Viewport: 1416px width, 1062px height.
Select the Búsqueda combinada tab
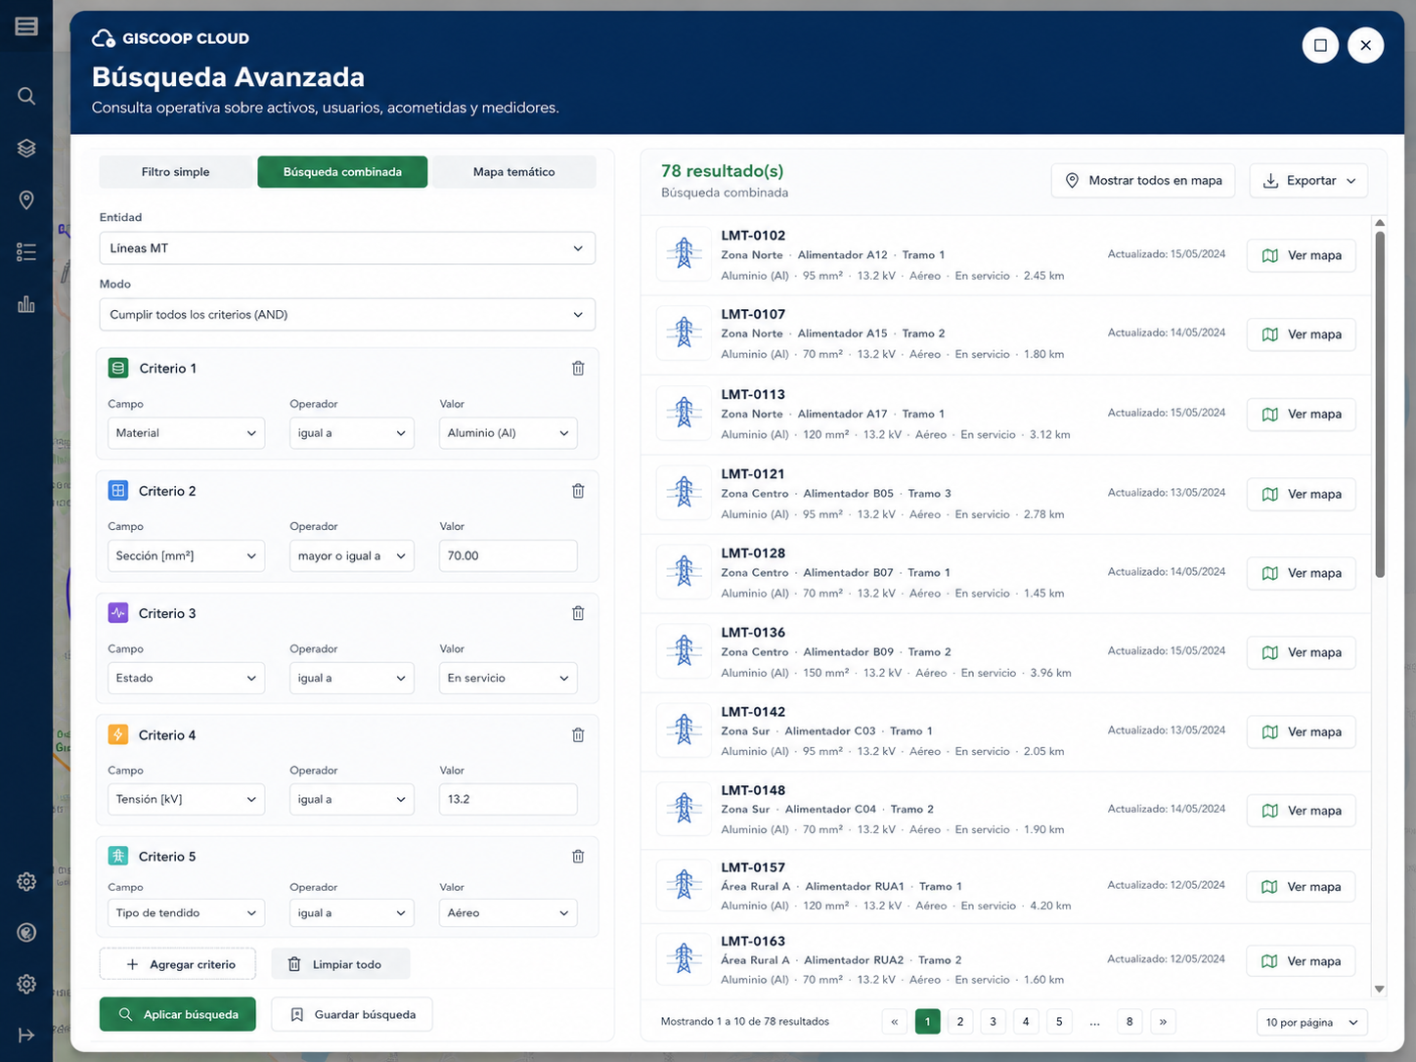pos(342,172)
